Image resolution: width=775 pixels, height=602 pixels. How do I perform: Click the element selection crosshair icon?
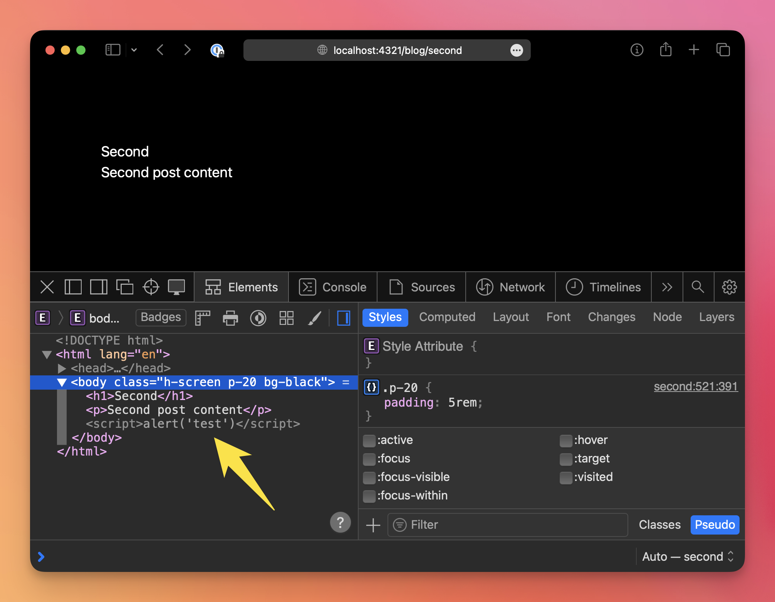(151, 287)
